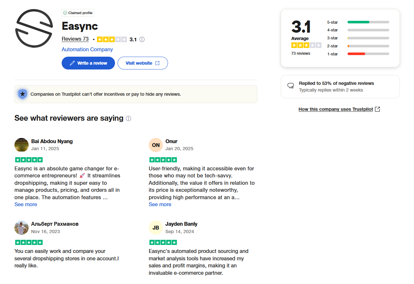This screenshot has width=414, height=284.
Task: Select the '1-star' label
Action: pos(332,54)
